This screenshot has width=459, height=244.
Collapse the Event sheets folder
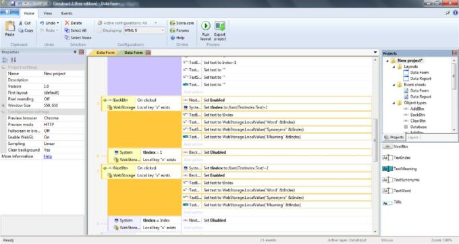(x=394, y=85)
